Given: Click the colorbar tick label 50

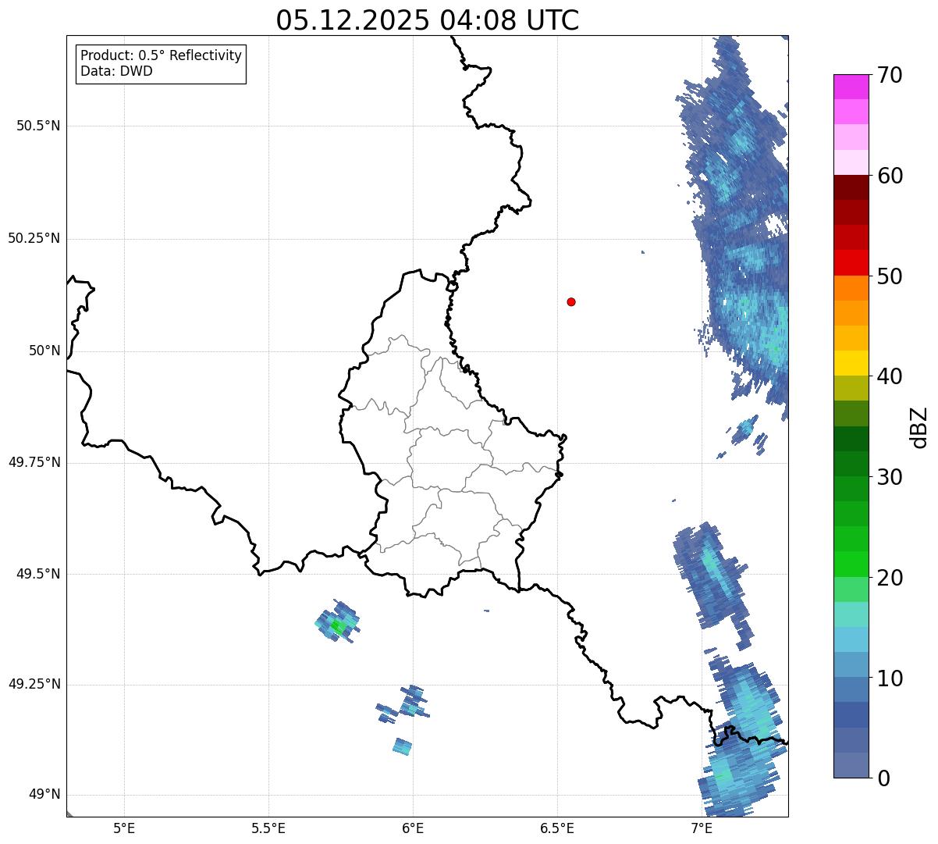Looking at the screenshot, I should [x=890, y=276].
